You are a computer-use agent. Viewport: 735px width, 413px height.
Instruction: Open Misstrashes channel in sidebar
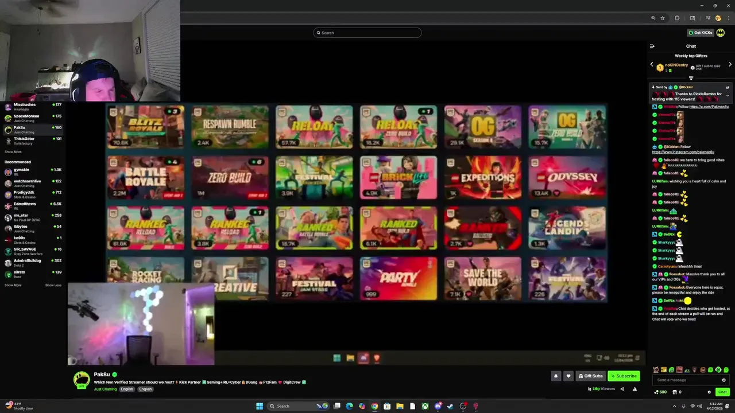(33, 107)
